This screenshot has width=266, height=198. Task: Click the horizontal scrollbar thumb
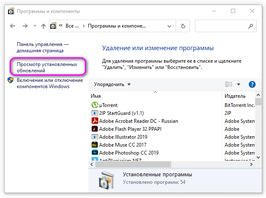133,164
